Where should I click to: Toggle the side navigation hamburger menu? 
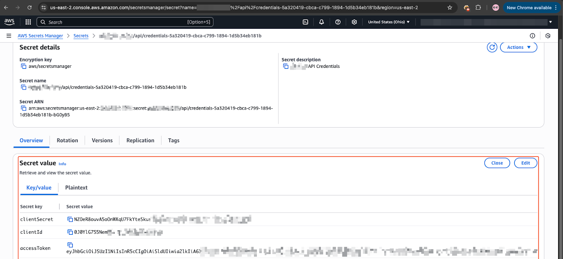[9, 36]
